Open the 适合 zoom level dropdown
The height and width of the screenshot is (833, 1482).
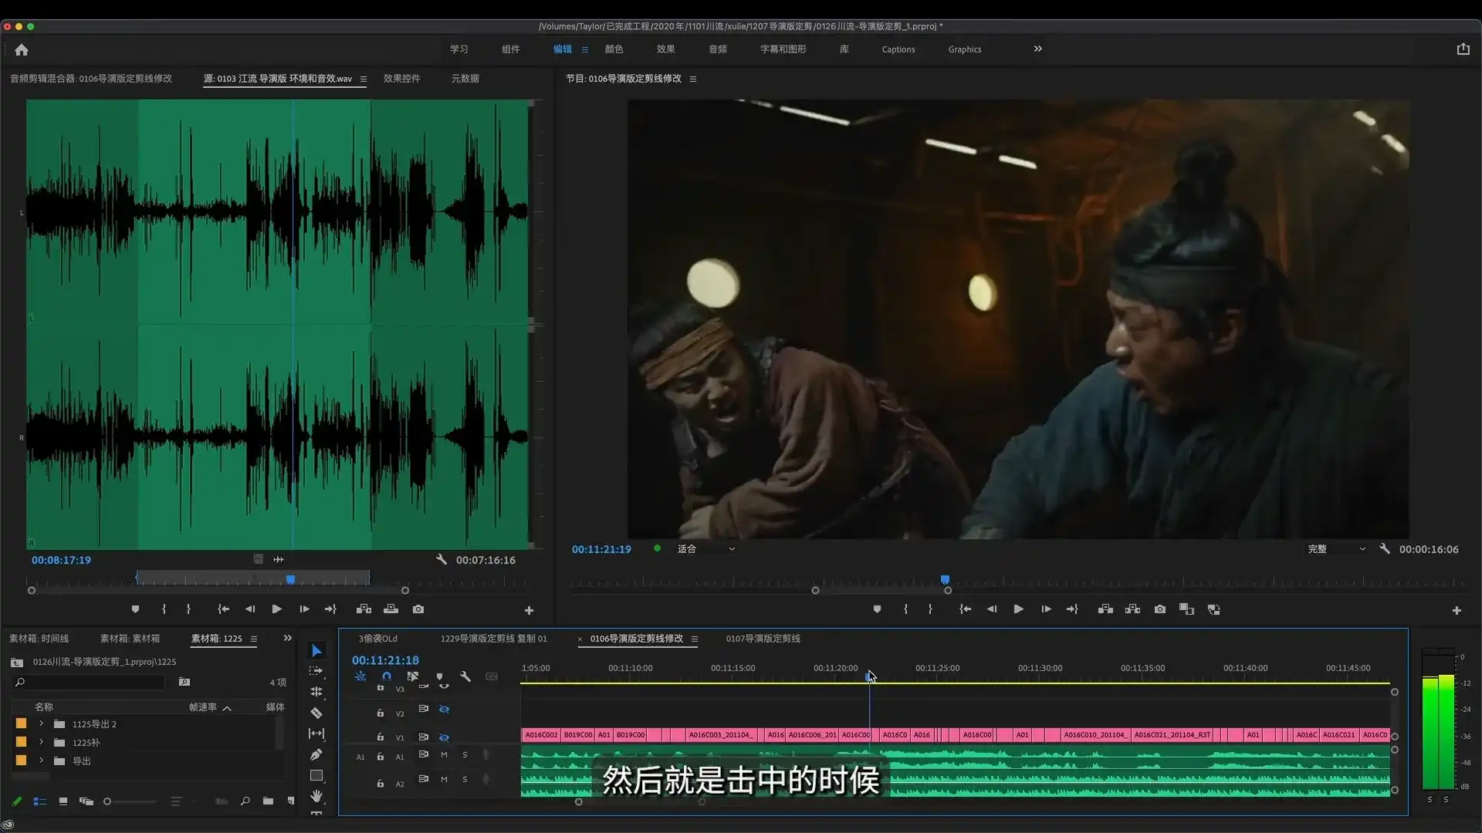pos(705,549)
